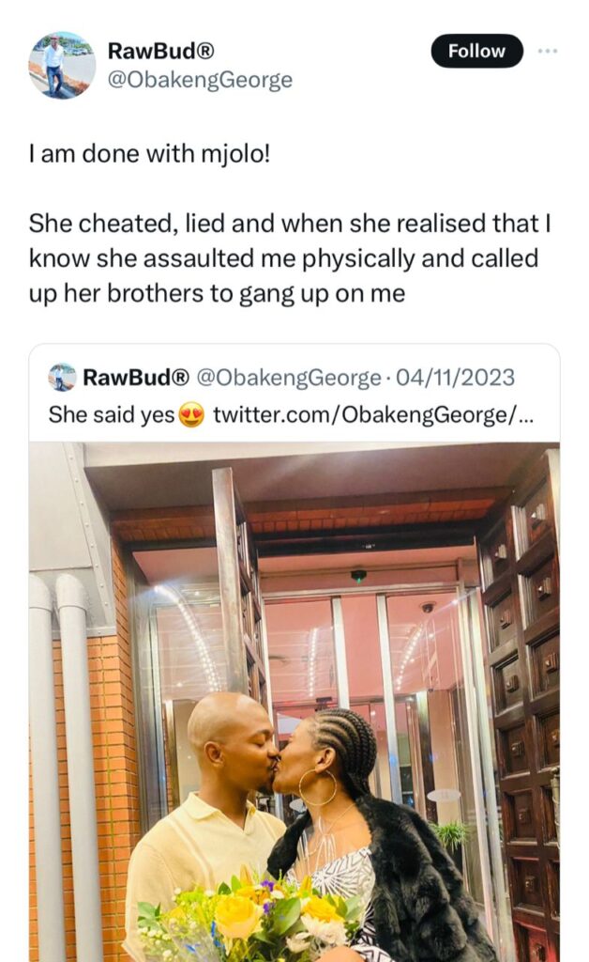Click the "She cheated, lied" paragraph text
589x962 pixels.
(x=290, y=258)
